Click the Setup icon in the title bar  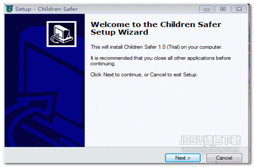click(9, 8)
